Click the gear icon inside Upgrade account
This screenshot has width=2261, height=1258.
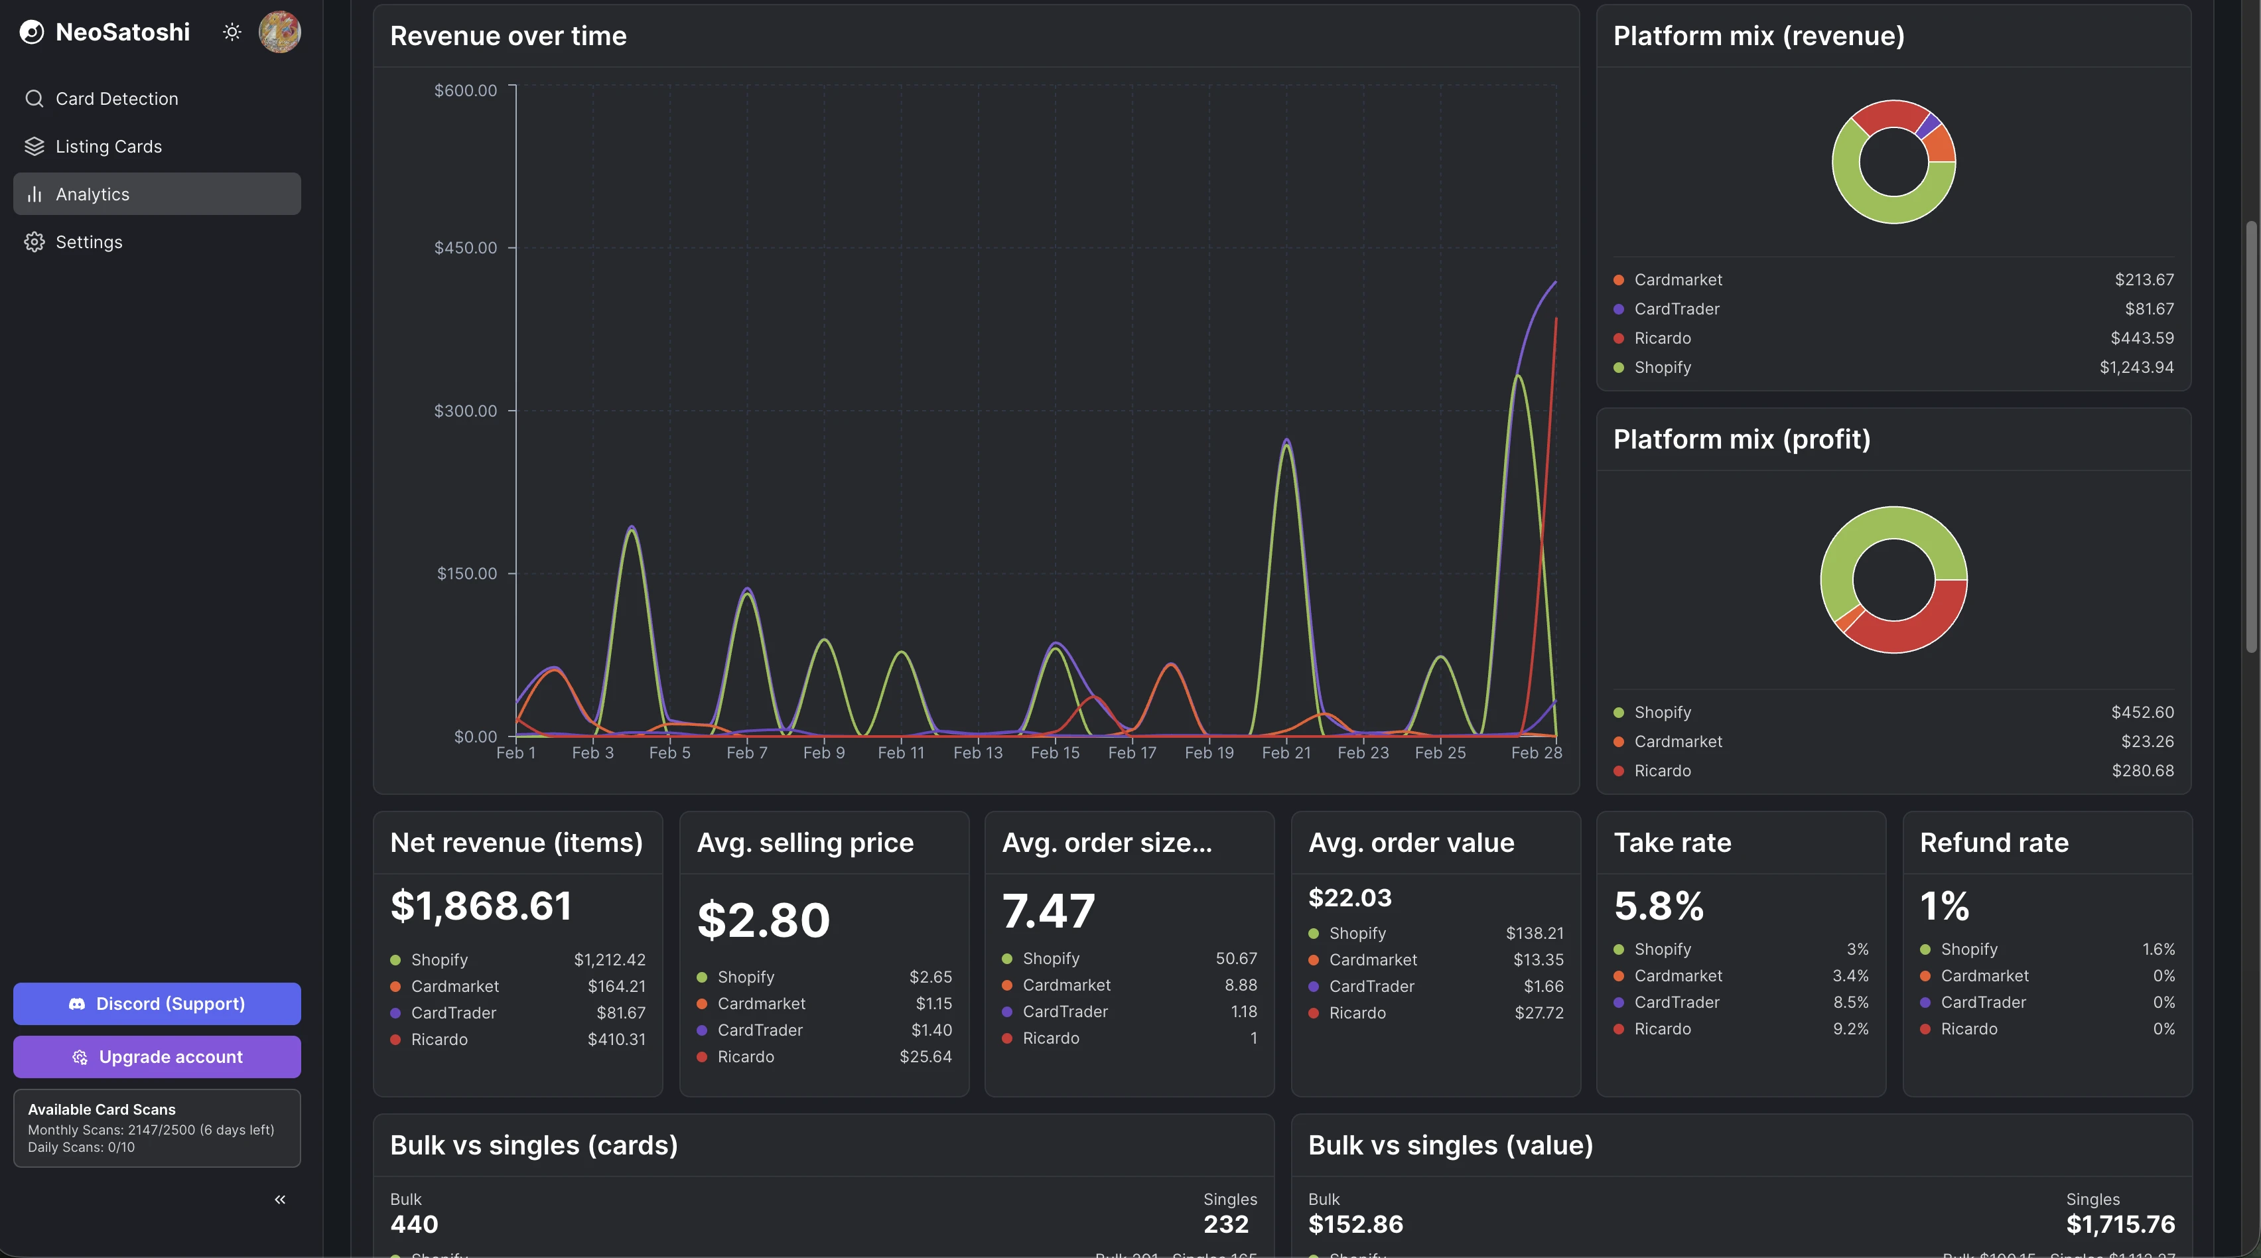pyautogui.click(x=80, y=1057)
